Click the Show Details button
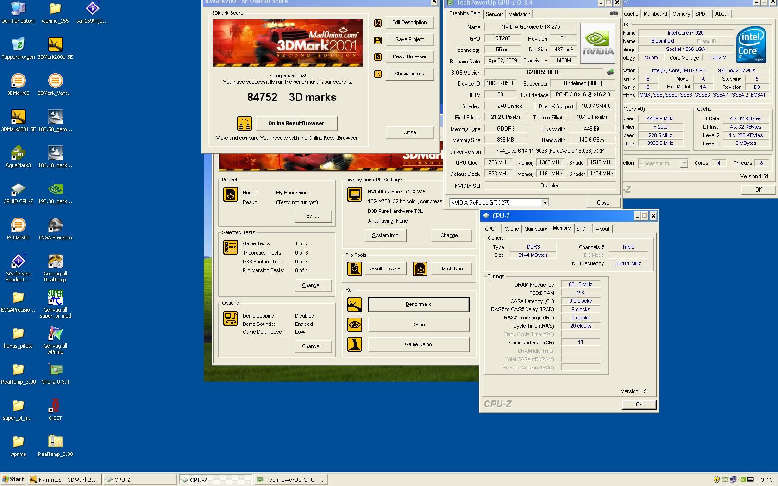 pos(409,74)
